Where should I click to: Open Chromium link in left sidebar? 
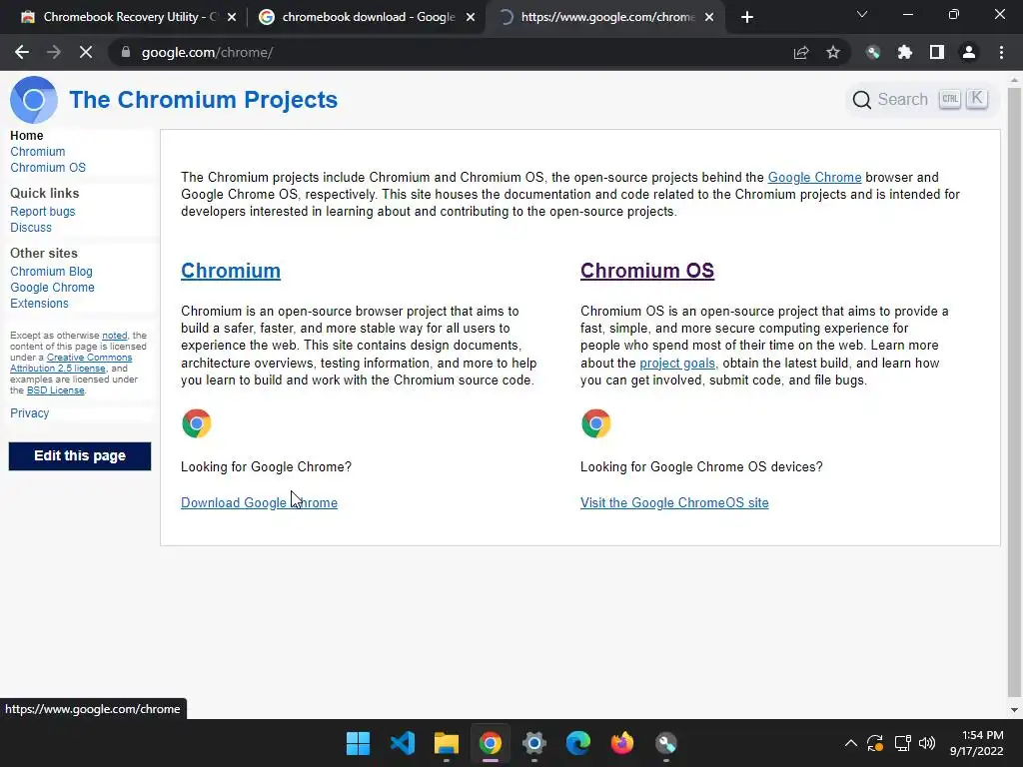click(37, 152)
